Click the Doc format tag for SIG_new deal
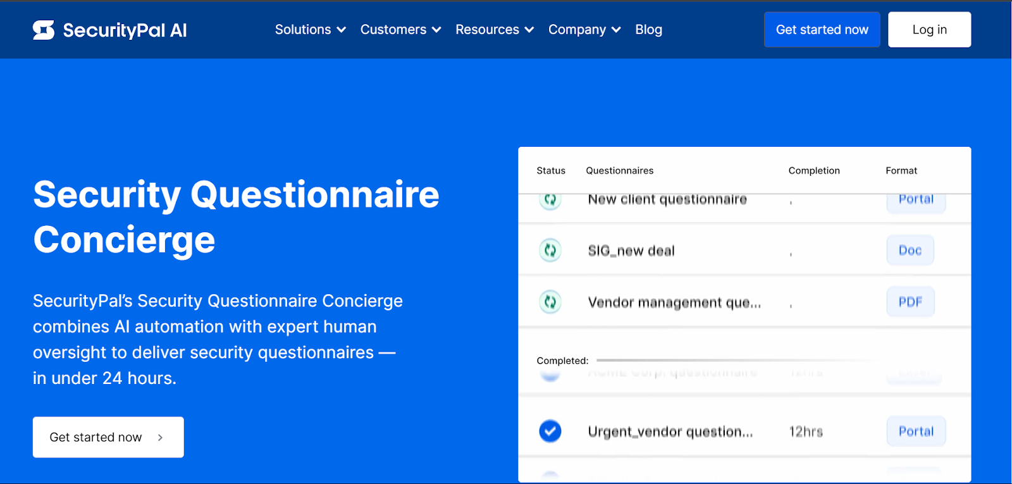Screen dimensions: 1012x484 910,250
